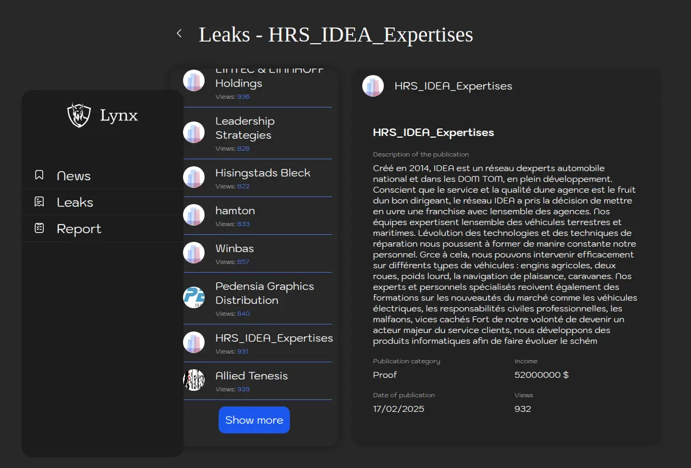This screenshot has width=691, height=468.
Task: Click the Holdings entry at the list top
Action: pos(239,83)
